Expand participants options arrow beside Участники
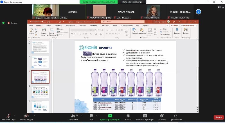This screenshot has height=123, width=225. tap(82, 116)
